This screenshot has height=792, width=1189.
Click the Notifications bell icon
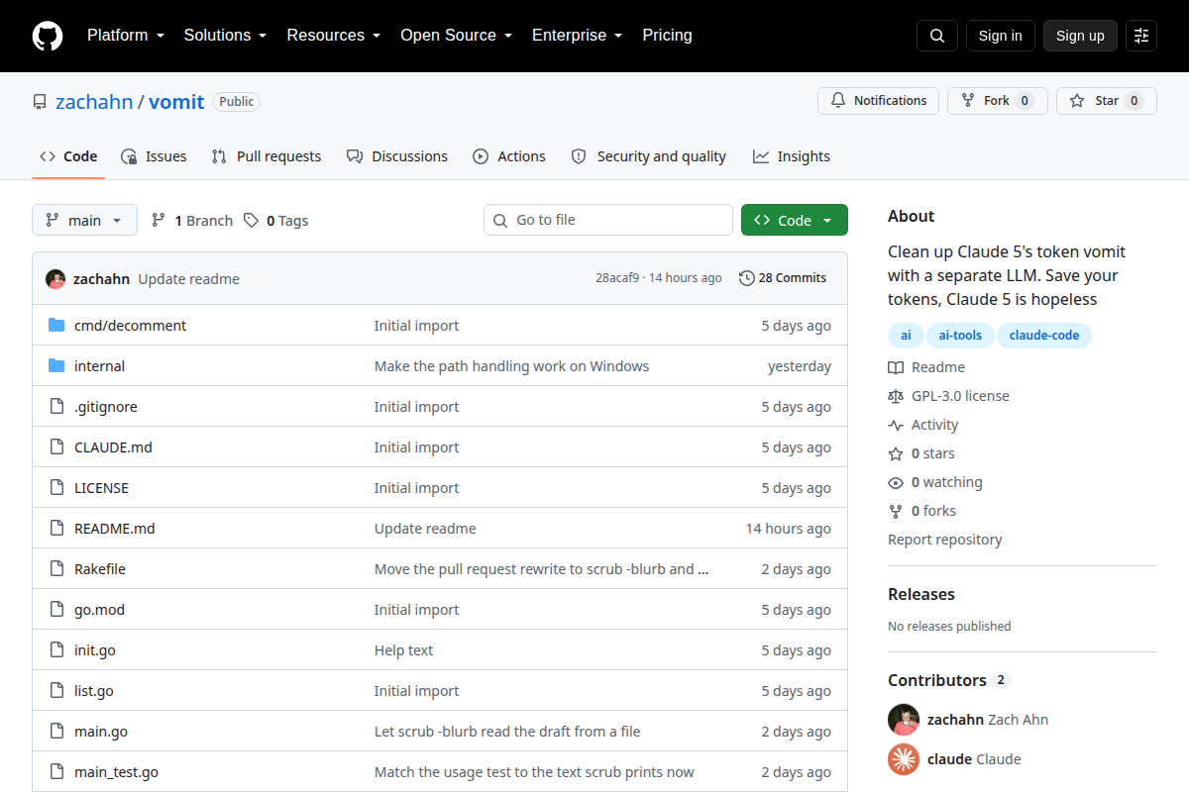[x=838, y=101]
